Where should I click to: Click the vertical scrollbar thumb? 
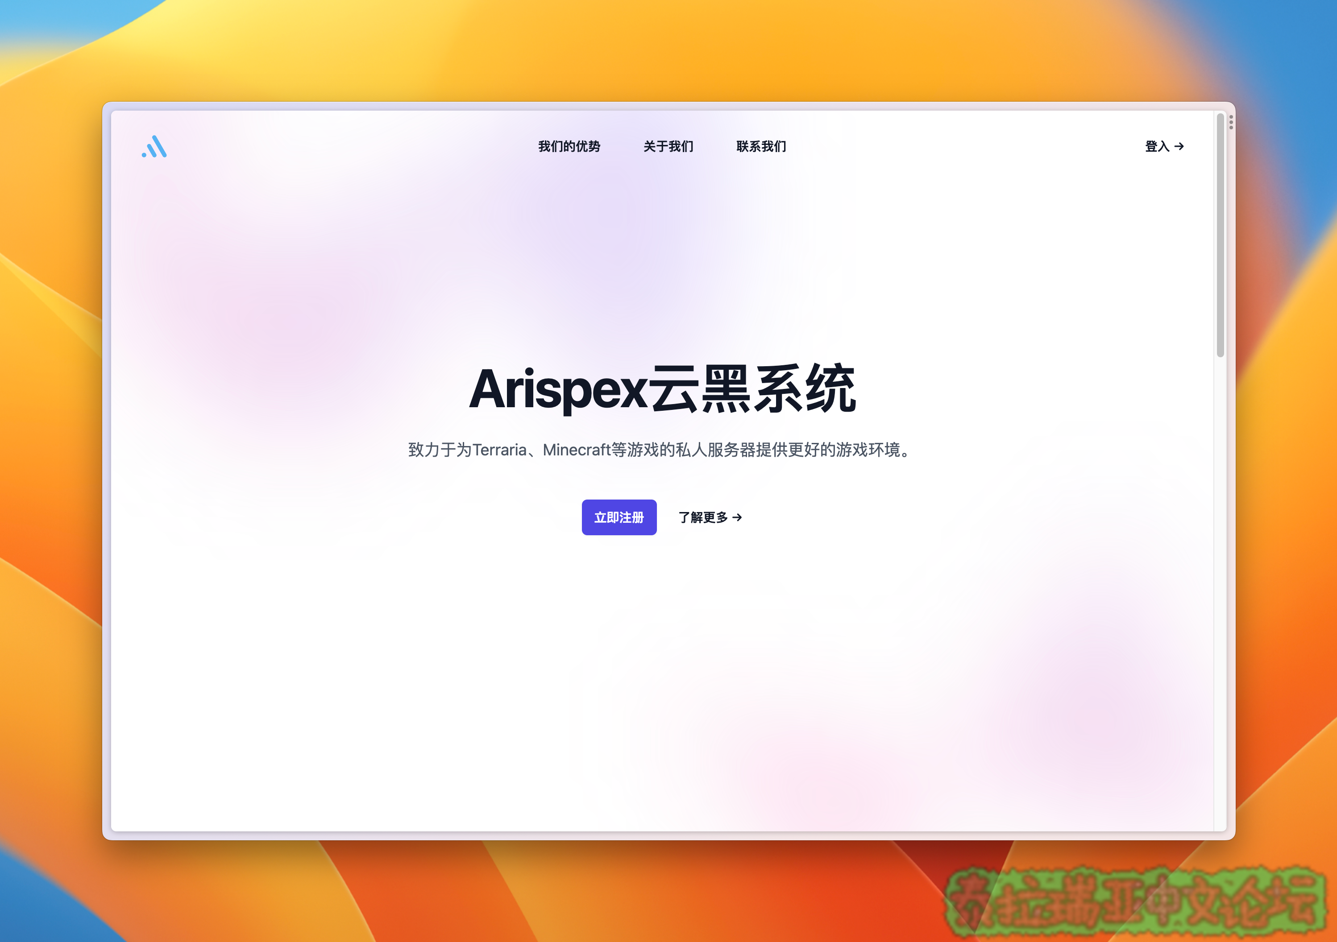1220,235
